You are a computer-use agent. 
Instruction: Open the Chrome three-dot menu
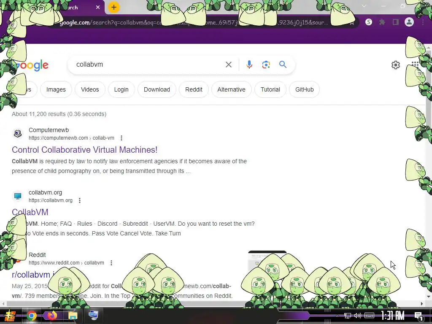coord(423,22)
